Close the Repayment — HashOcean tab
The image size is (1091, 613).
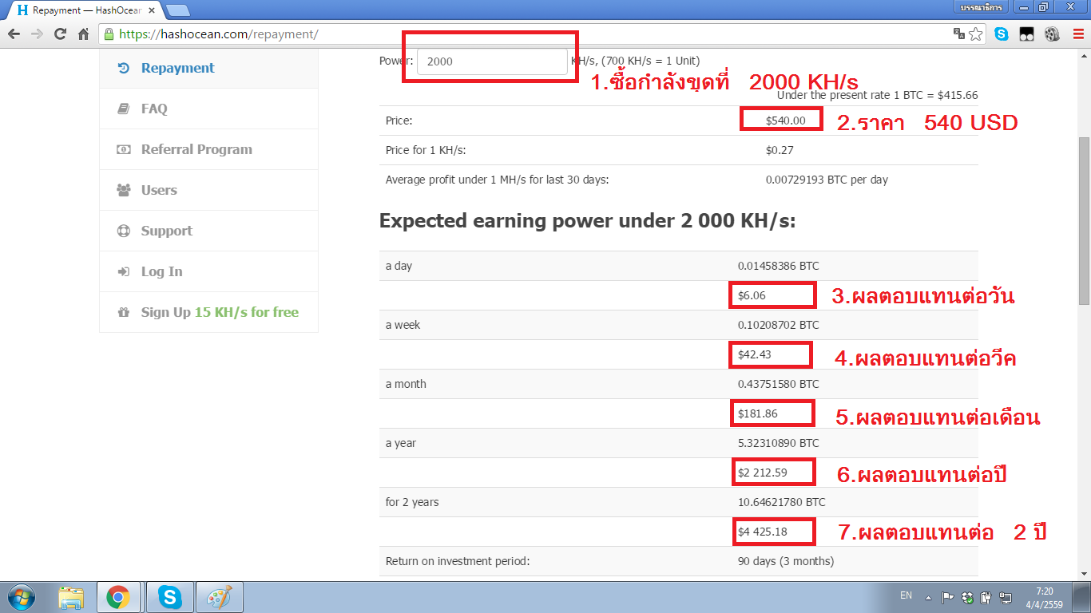click(152, 10)
